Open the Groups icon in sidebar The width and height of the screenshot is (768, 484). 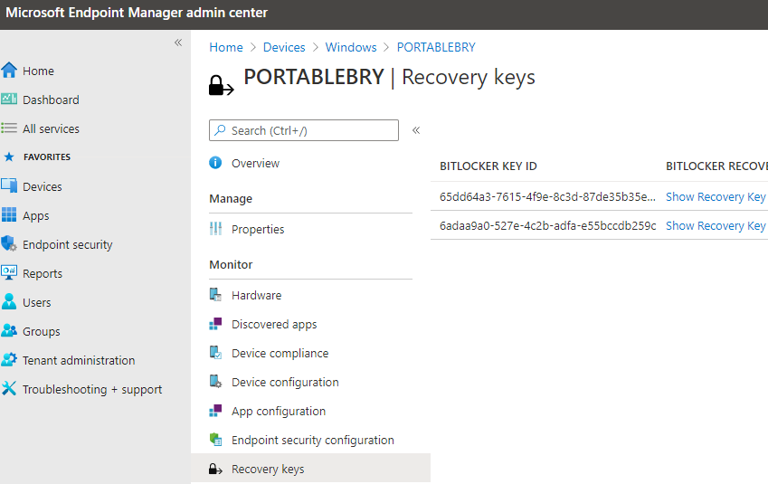click(x=10, y=331)
